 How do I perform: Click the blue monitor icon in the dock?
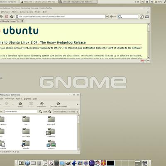pos(62,163)
